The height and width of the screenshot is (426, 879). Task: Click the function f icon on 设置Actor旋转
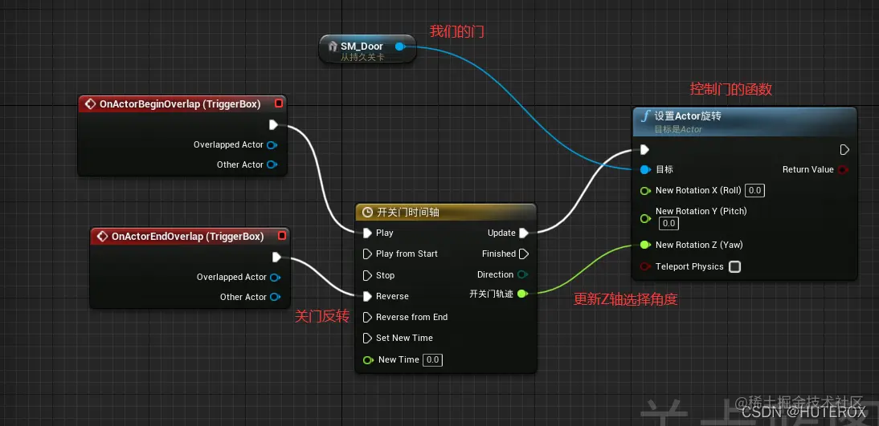[x=645, y=116]
